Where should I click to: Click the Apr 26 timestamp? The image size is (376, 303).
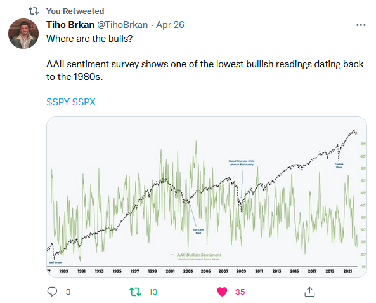pyautogui.click(x=170, y=25)
